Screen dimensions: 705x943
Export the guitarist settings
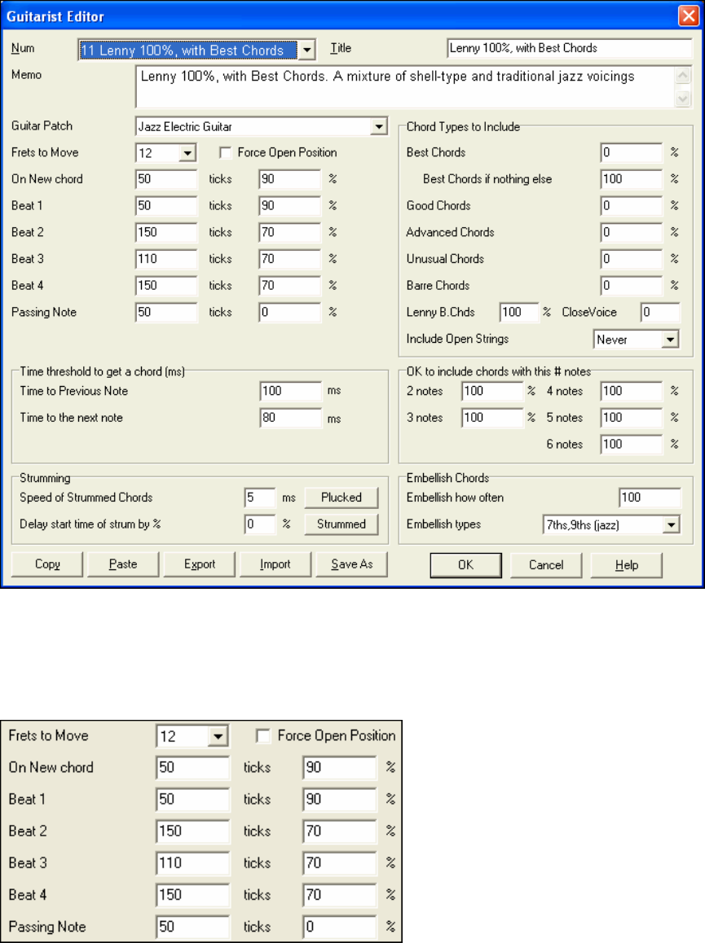tap(200, 564)
